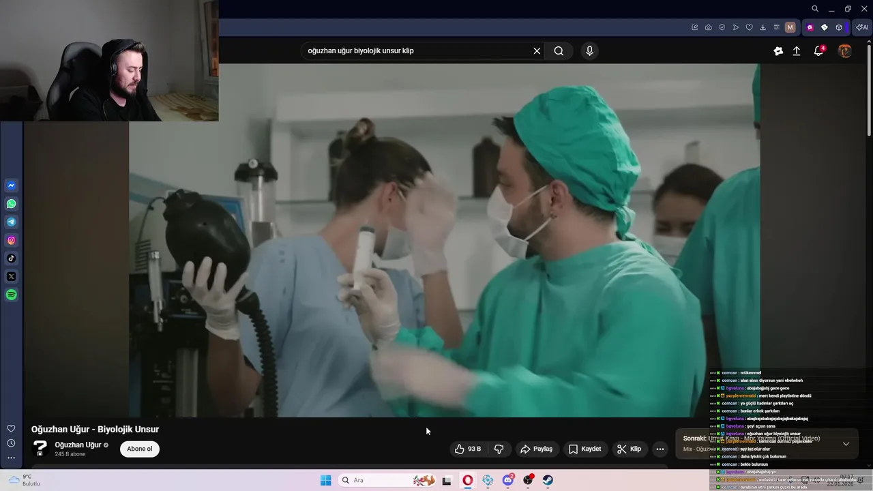Click the video title Oğuzhan Uğur - Biyolojik Unsur
The height and width of the screenshot is (491, 873).
(95, 429)
